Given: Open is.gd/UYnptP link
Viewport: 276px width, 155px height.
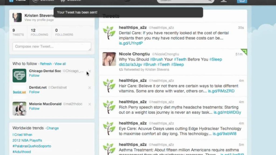Looking at the screenshot, I should point(131,43).
